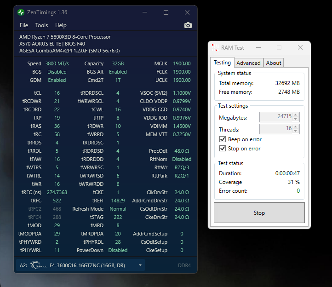Click the Cmd2T value 1T

pyautogui.click(x=118, y=80)
